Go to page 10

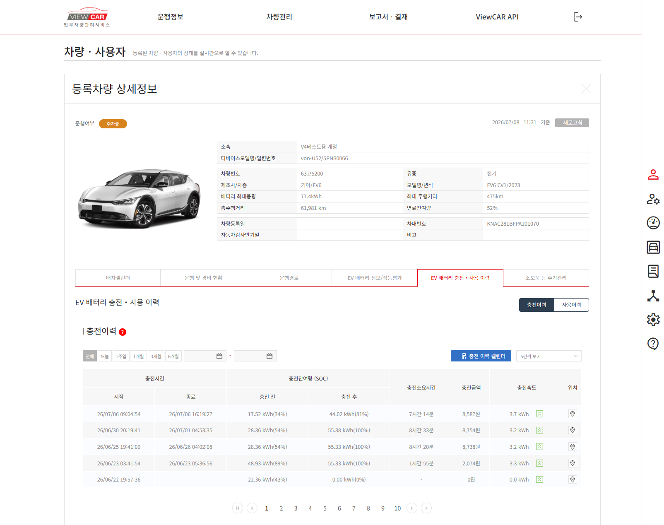click(397, 508)
